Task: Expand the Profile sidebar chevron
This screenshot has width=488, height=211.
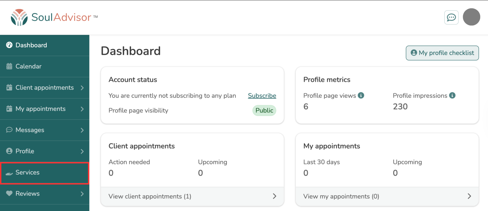Action: [x=82, y=151]
